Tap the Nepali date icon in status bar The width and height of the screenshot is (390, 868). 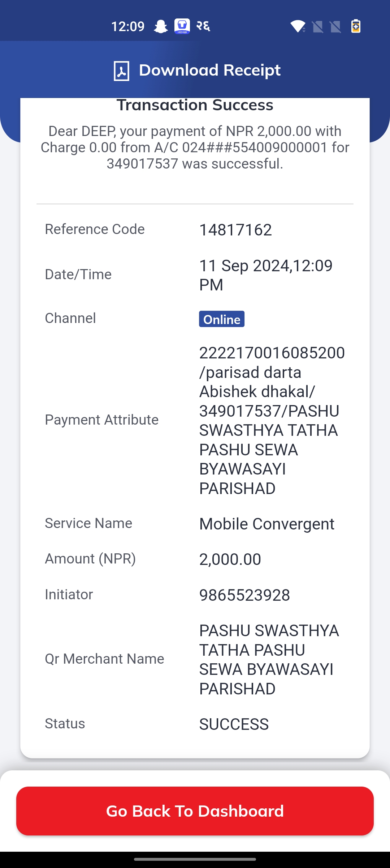pos(203,26)
